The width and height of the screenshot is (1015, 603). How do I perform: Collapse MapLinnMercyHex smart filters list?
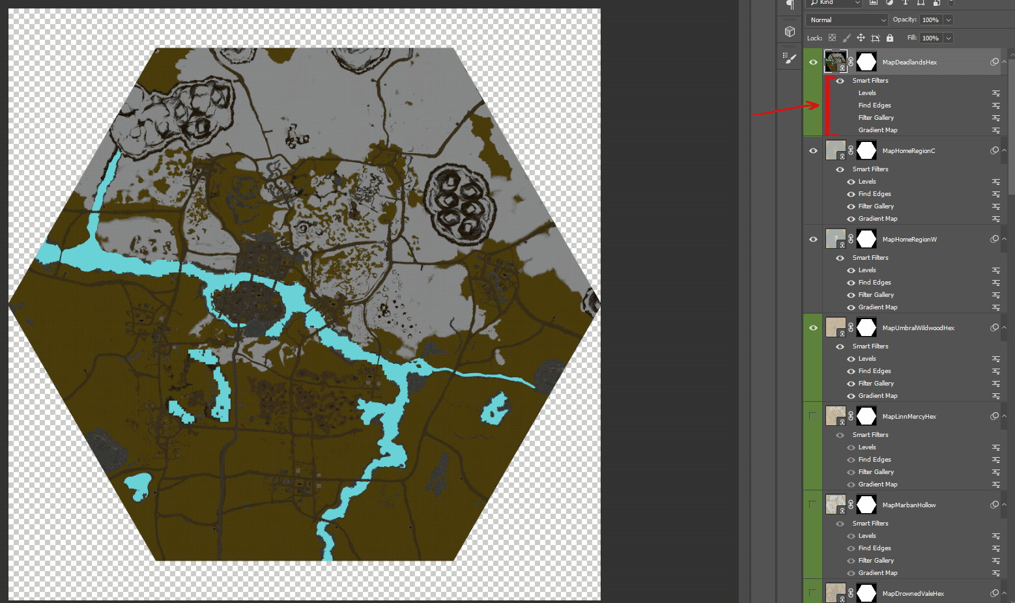point(1004,416)
